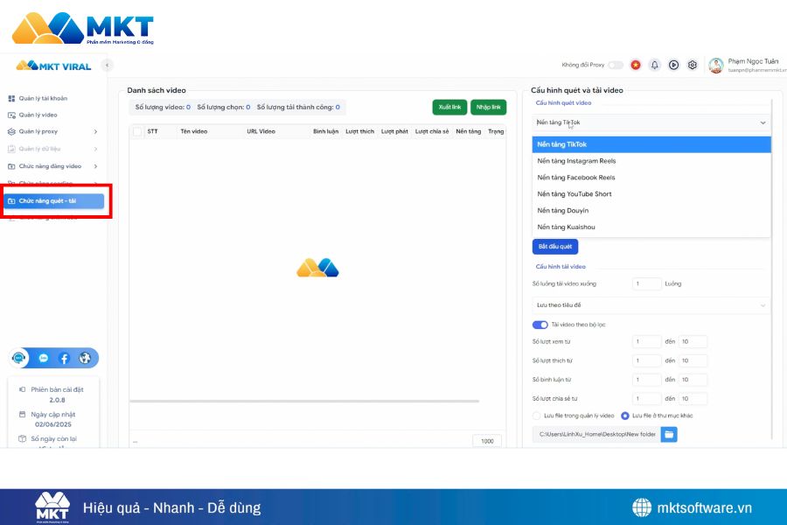
Task: Toggle the Không đổi Proxy switch
Action: click(616, 65)
